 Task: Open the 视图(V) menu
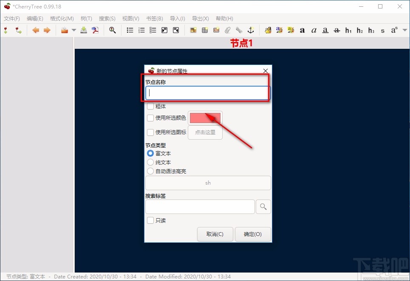131,19
